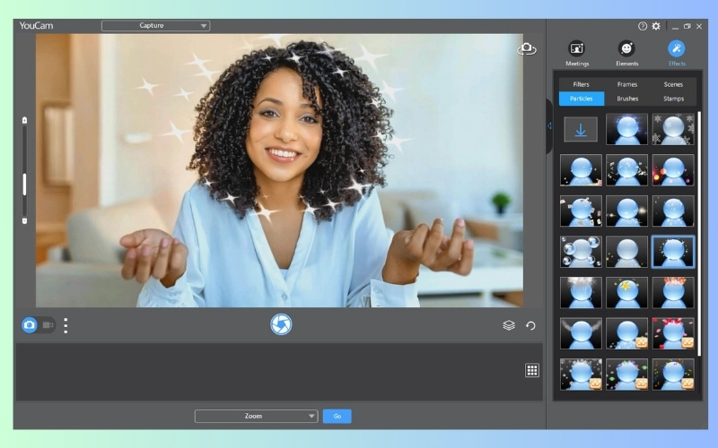Click the undo reset arrow icon

530,325
